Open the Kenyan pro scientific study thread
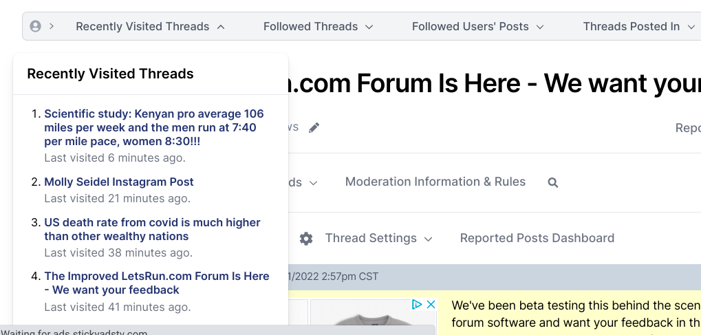The image size is (701, 335). coord(154,127)
